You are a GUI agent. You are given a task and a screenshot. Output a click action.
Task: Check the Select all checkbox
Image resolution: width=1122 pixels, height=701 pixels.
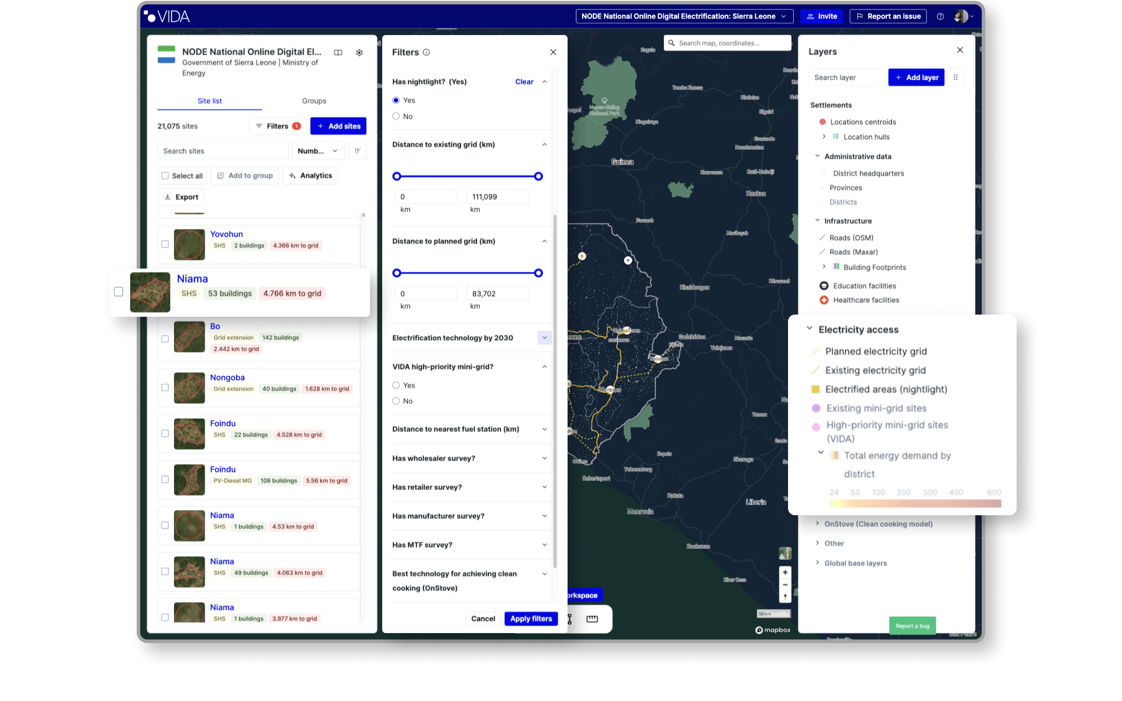tap(165, 176)
